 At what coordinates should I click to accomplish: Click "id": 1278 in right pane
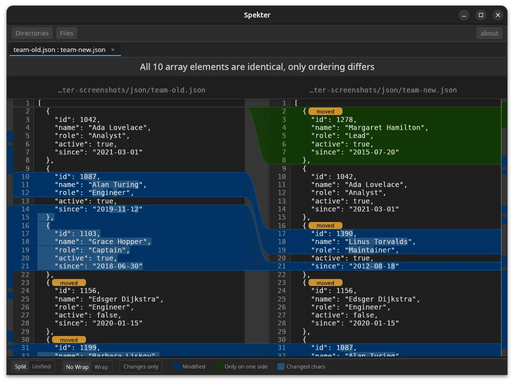[333, 119]
